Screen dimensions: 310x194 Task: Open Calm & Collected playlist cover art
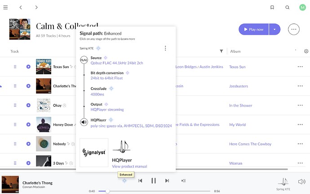pos(20,29)
